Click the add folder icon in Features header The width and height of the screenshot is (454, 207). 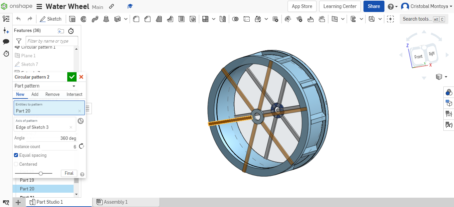click(61, 31)
